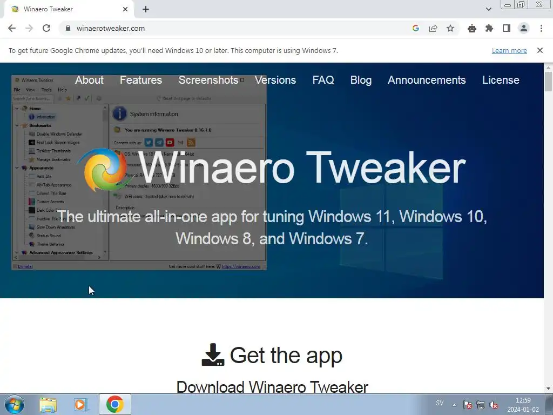This screenshot has width=553, height=415.
Task: Bookmark this tab with the star
Action: [450, 28]
